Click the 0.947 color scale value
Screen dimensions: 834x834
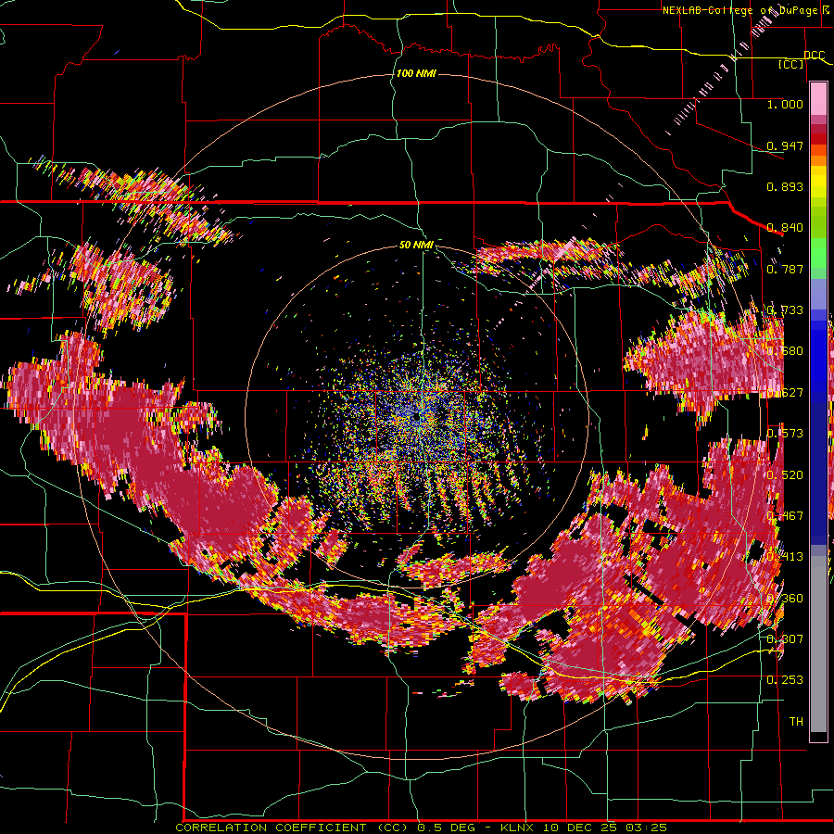[785, 145]
